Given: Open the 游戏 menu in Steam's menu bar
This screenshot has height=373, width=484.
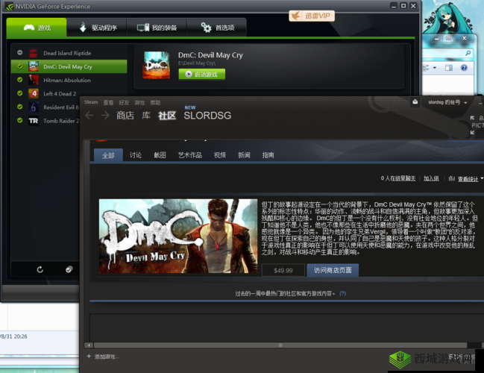Looking at the screenshot, I should [x=139, y=102].
